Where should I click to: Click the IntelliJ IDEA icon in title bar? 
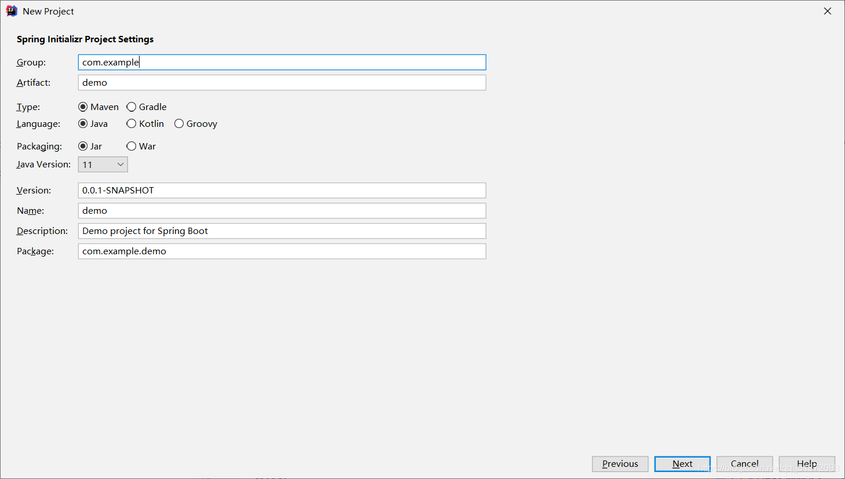click(x=12, y=11)
